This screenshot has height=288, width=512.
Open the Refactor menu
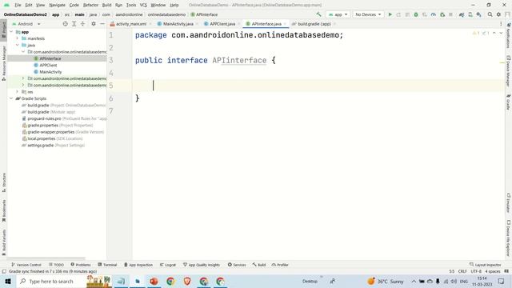click(x=90, y=5)
